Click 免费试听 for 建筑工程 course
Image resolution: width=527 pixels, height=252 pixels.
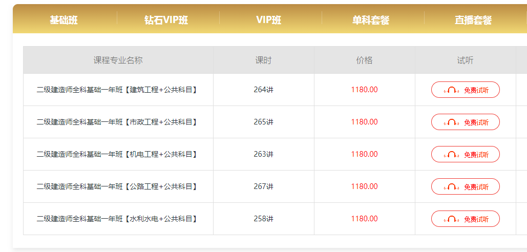466,90
